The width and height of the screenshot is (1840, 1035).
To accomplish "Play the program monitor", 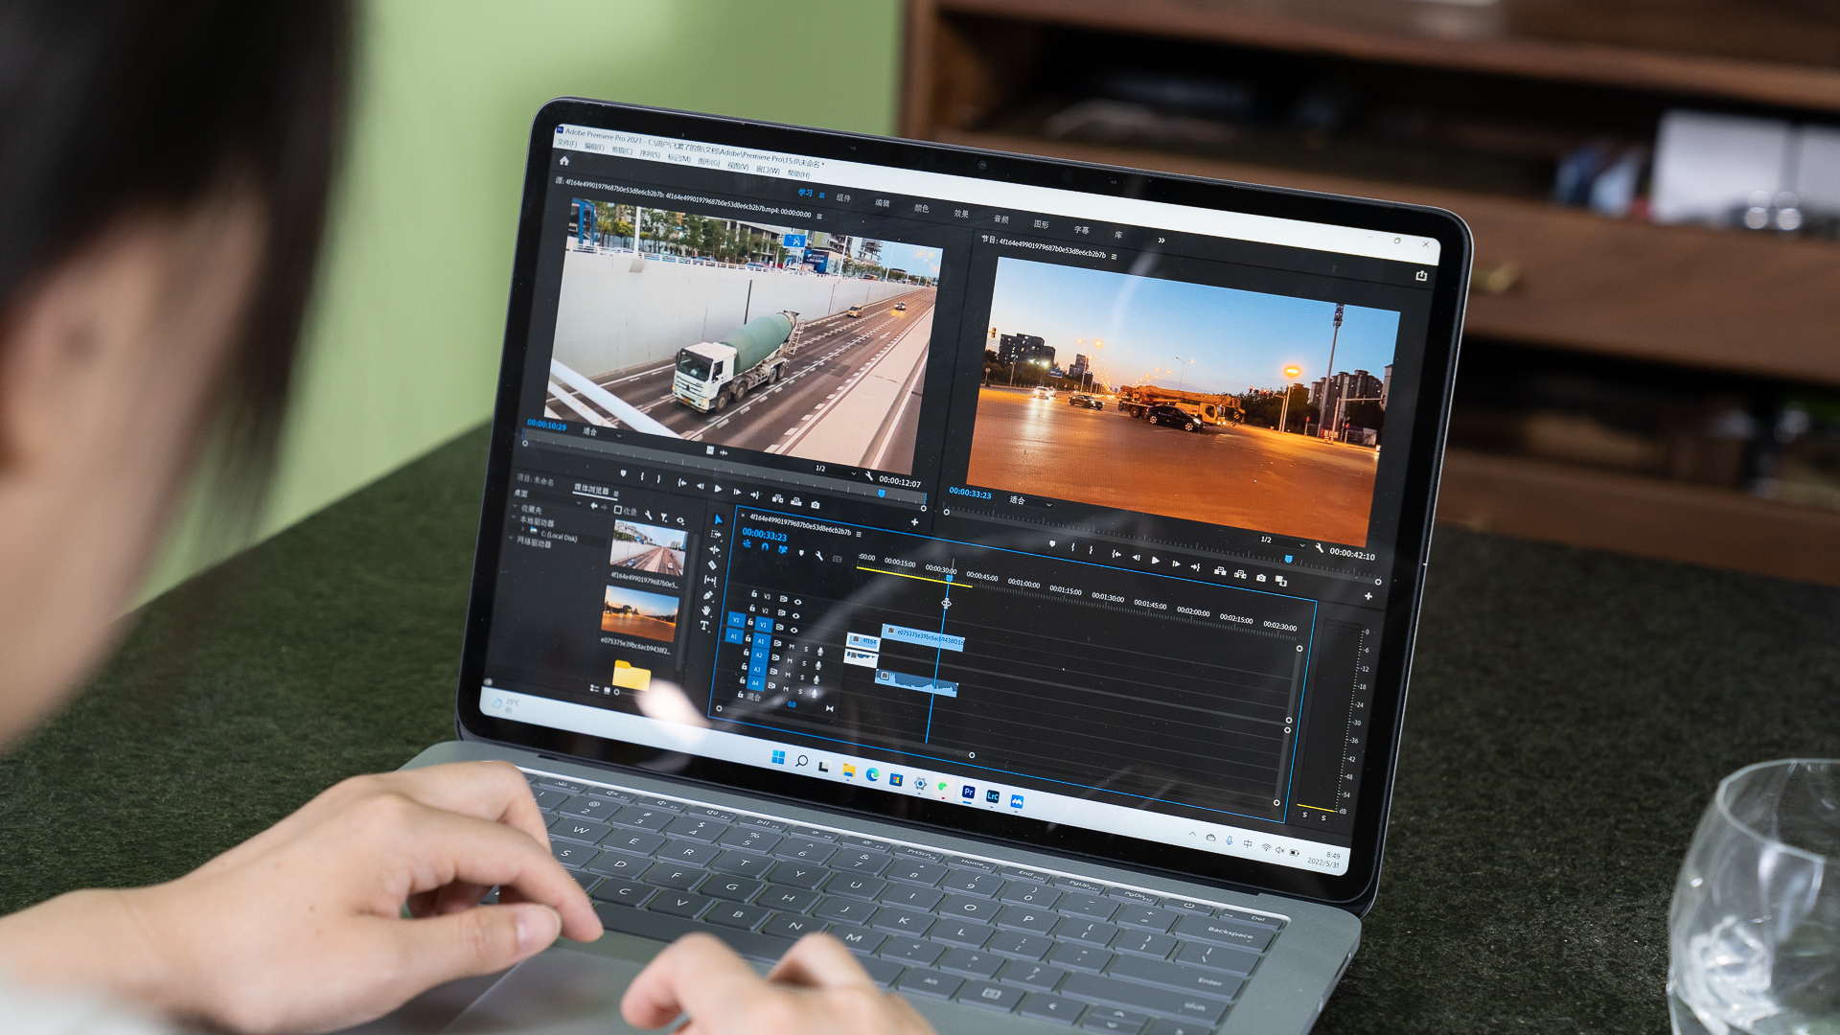I will tap(1155, 561).
